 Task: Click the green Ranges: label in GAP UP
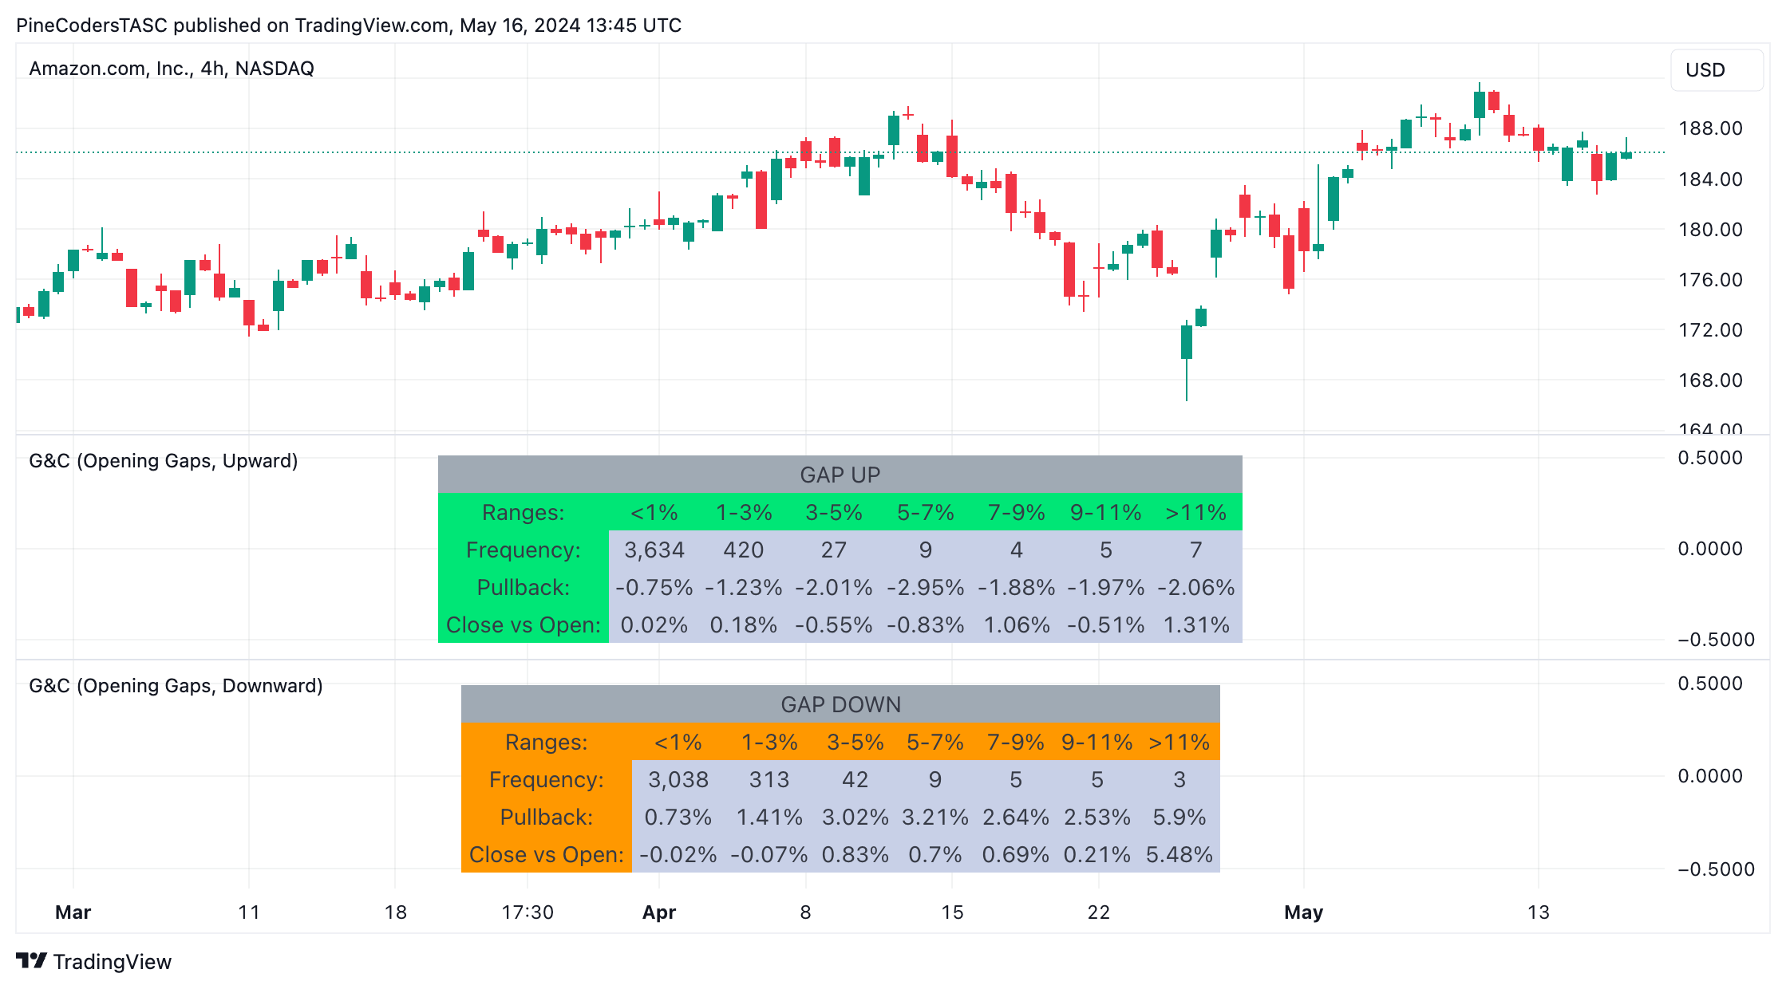point(524,512)
